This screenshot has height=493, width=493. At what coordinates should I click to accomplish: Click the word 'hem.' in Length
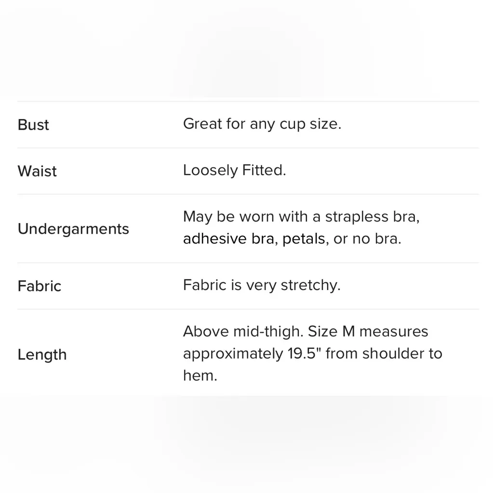tap(200, 375)
